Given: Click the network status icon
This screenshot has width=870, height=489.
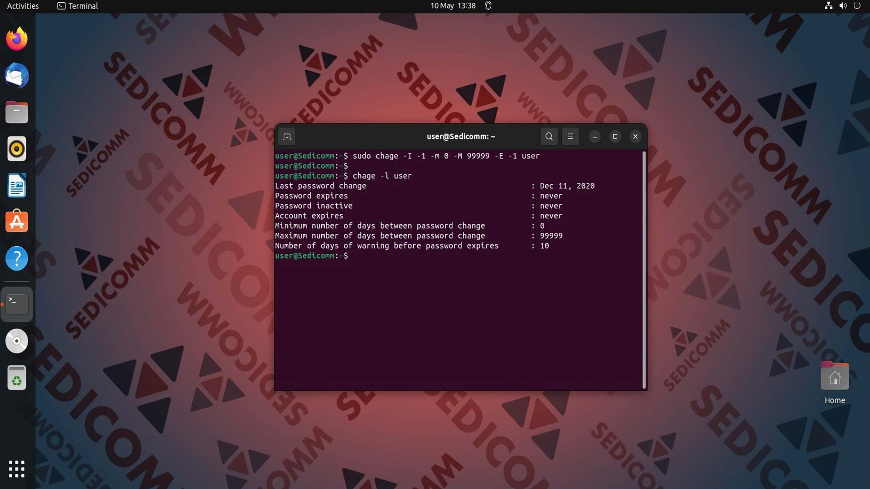Looking at the screenshot, I should [x=828, y=6].
